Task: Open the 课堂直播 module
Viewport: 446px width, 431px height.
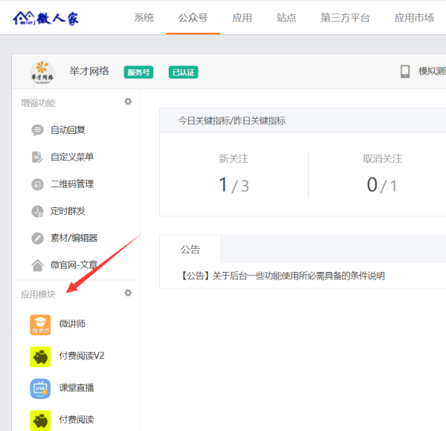Action: coord(77,388)
